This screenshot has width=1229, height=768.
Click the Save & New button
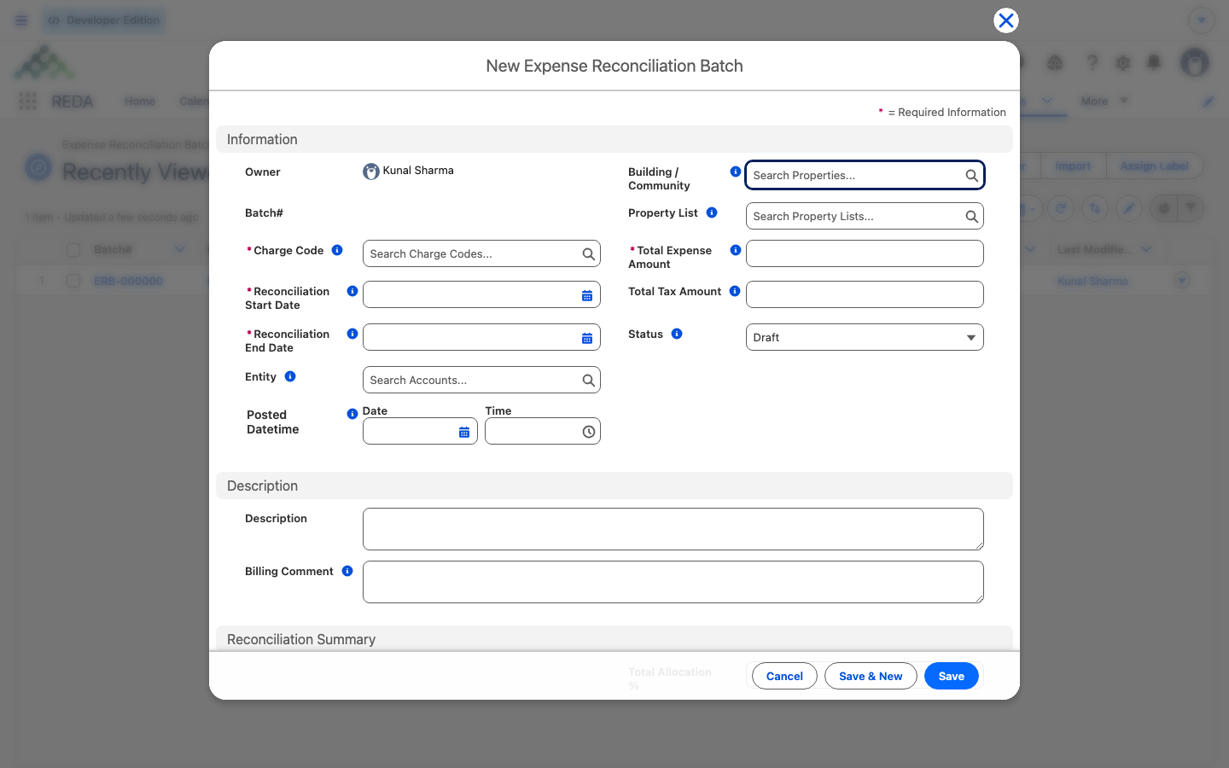pos(871,676)
